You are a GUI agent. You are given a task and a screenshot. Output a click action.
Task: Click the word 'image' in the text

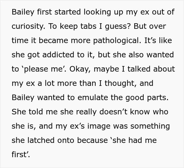[99, 127]
